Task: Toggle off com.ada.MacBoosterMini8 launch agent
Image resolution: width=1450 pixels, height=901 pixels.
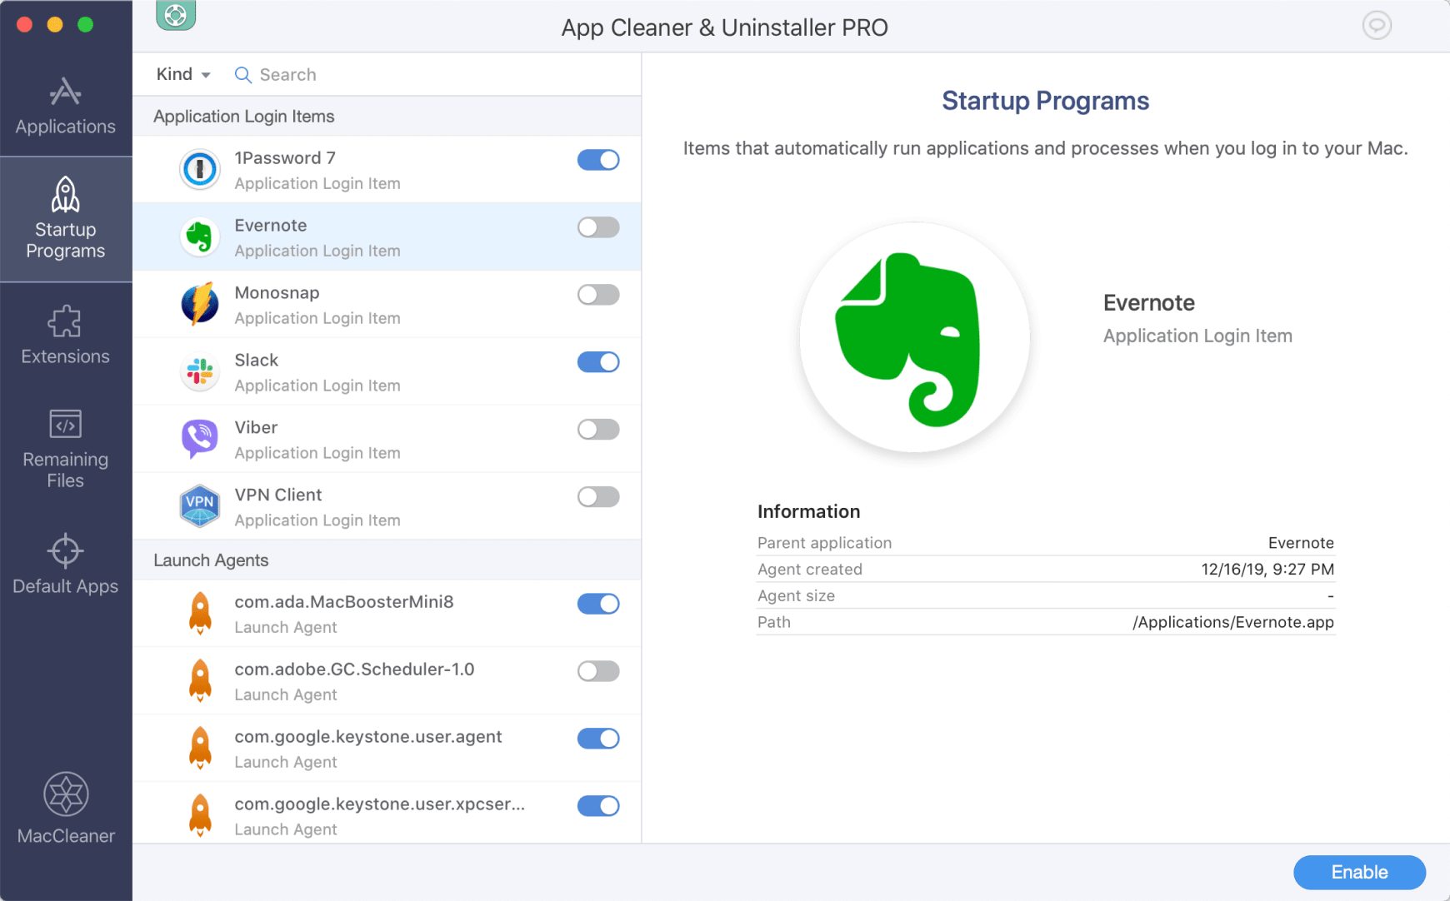Action: click(x=597, y=604)
